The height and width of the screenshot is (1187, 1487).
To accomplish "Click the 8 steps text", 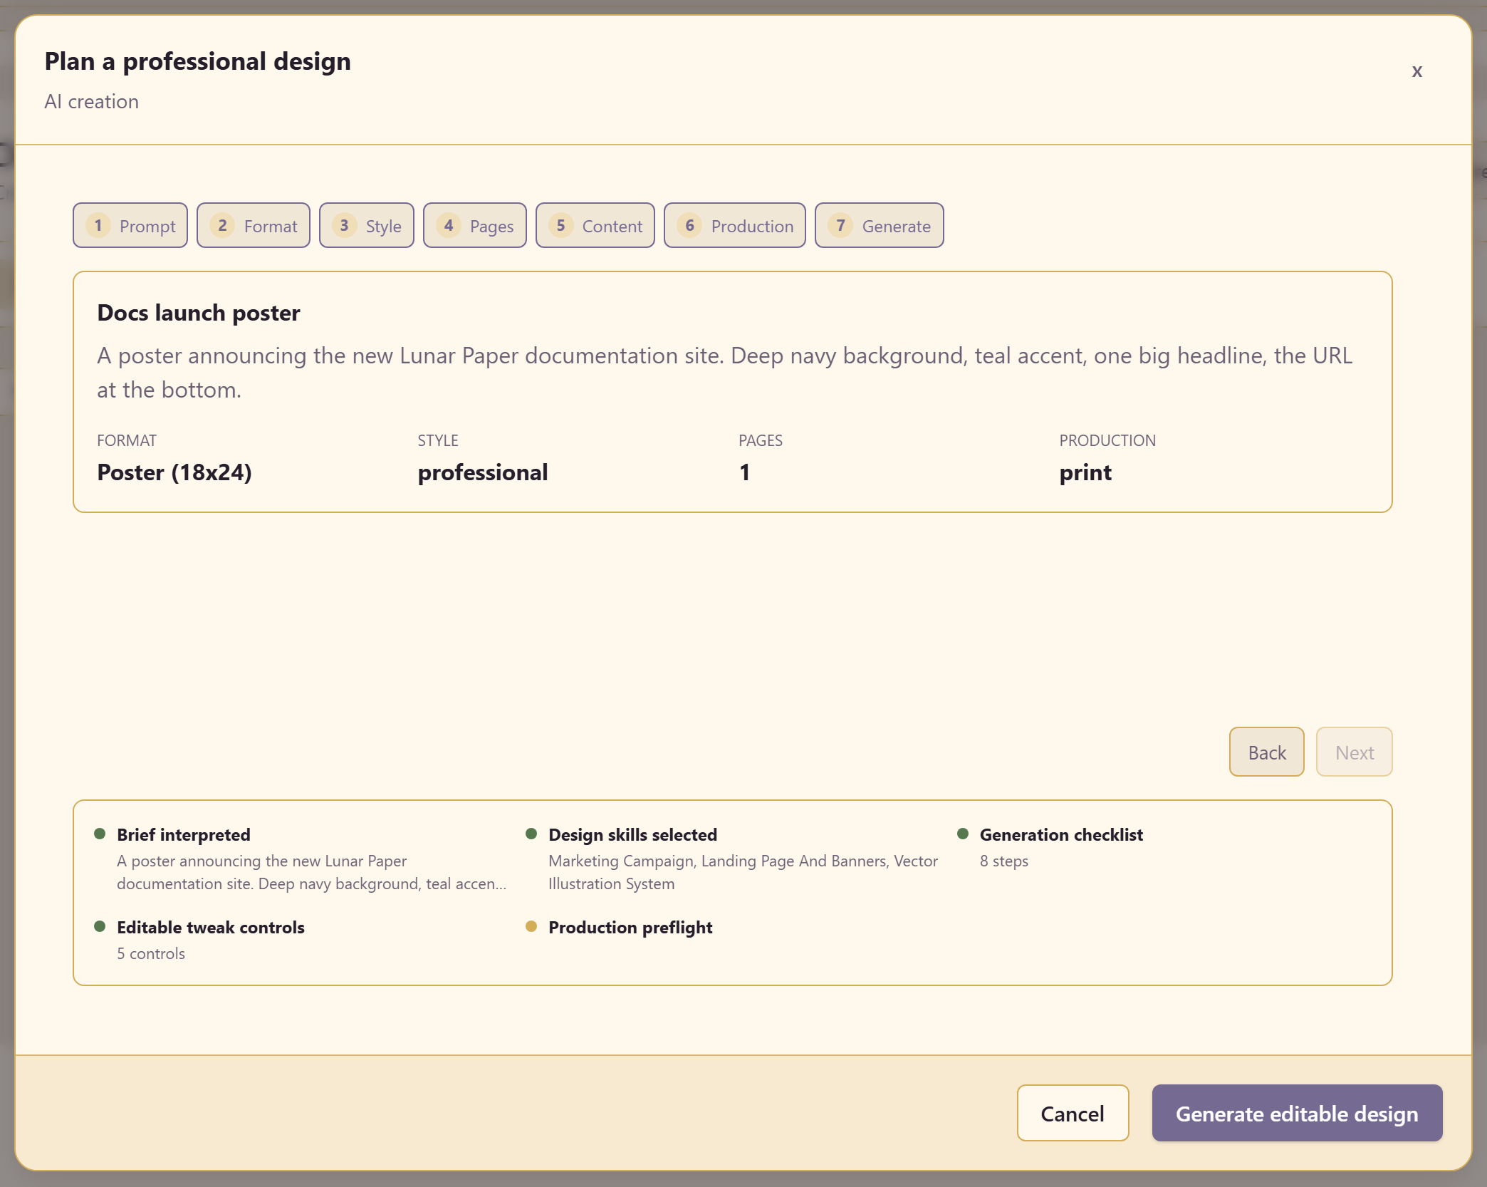I will click(1004, 861).
